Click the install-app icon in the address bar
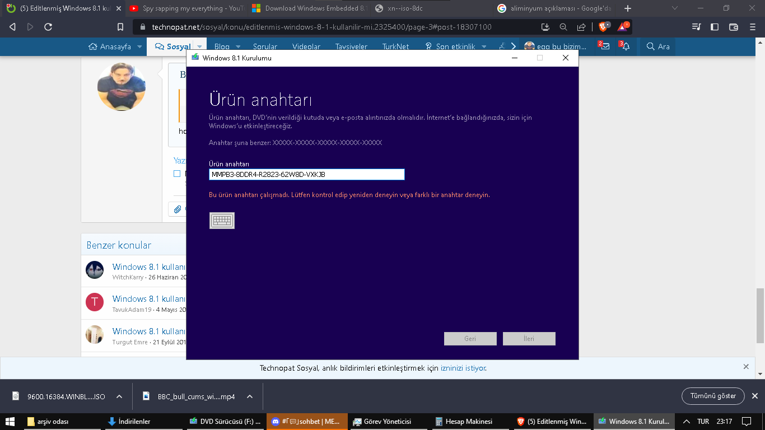The height and width of the screenshot is (430, 765). 546,27
